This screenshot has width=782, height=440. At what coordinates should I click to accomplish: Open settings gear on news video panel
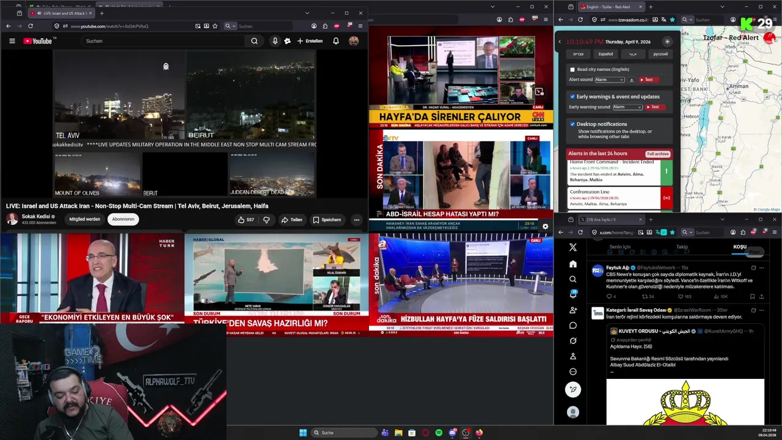(545, 226)
